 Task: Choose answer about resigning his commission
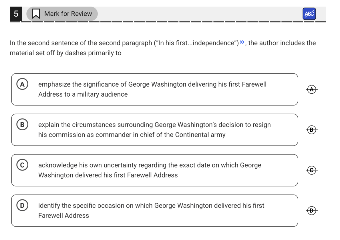[x=155, y=130]
